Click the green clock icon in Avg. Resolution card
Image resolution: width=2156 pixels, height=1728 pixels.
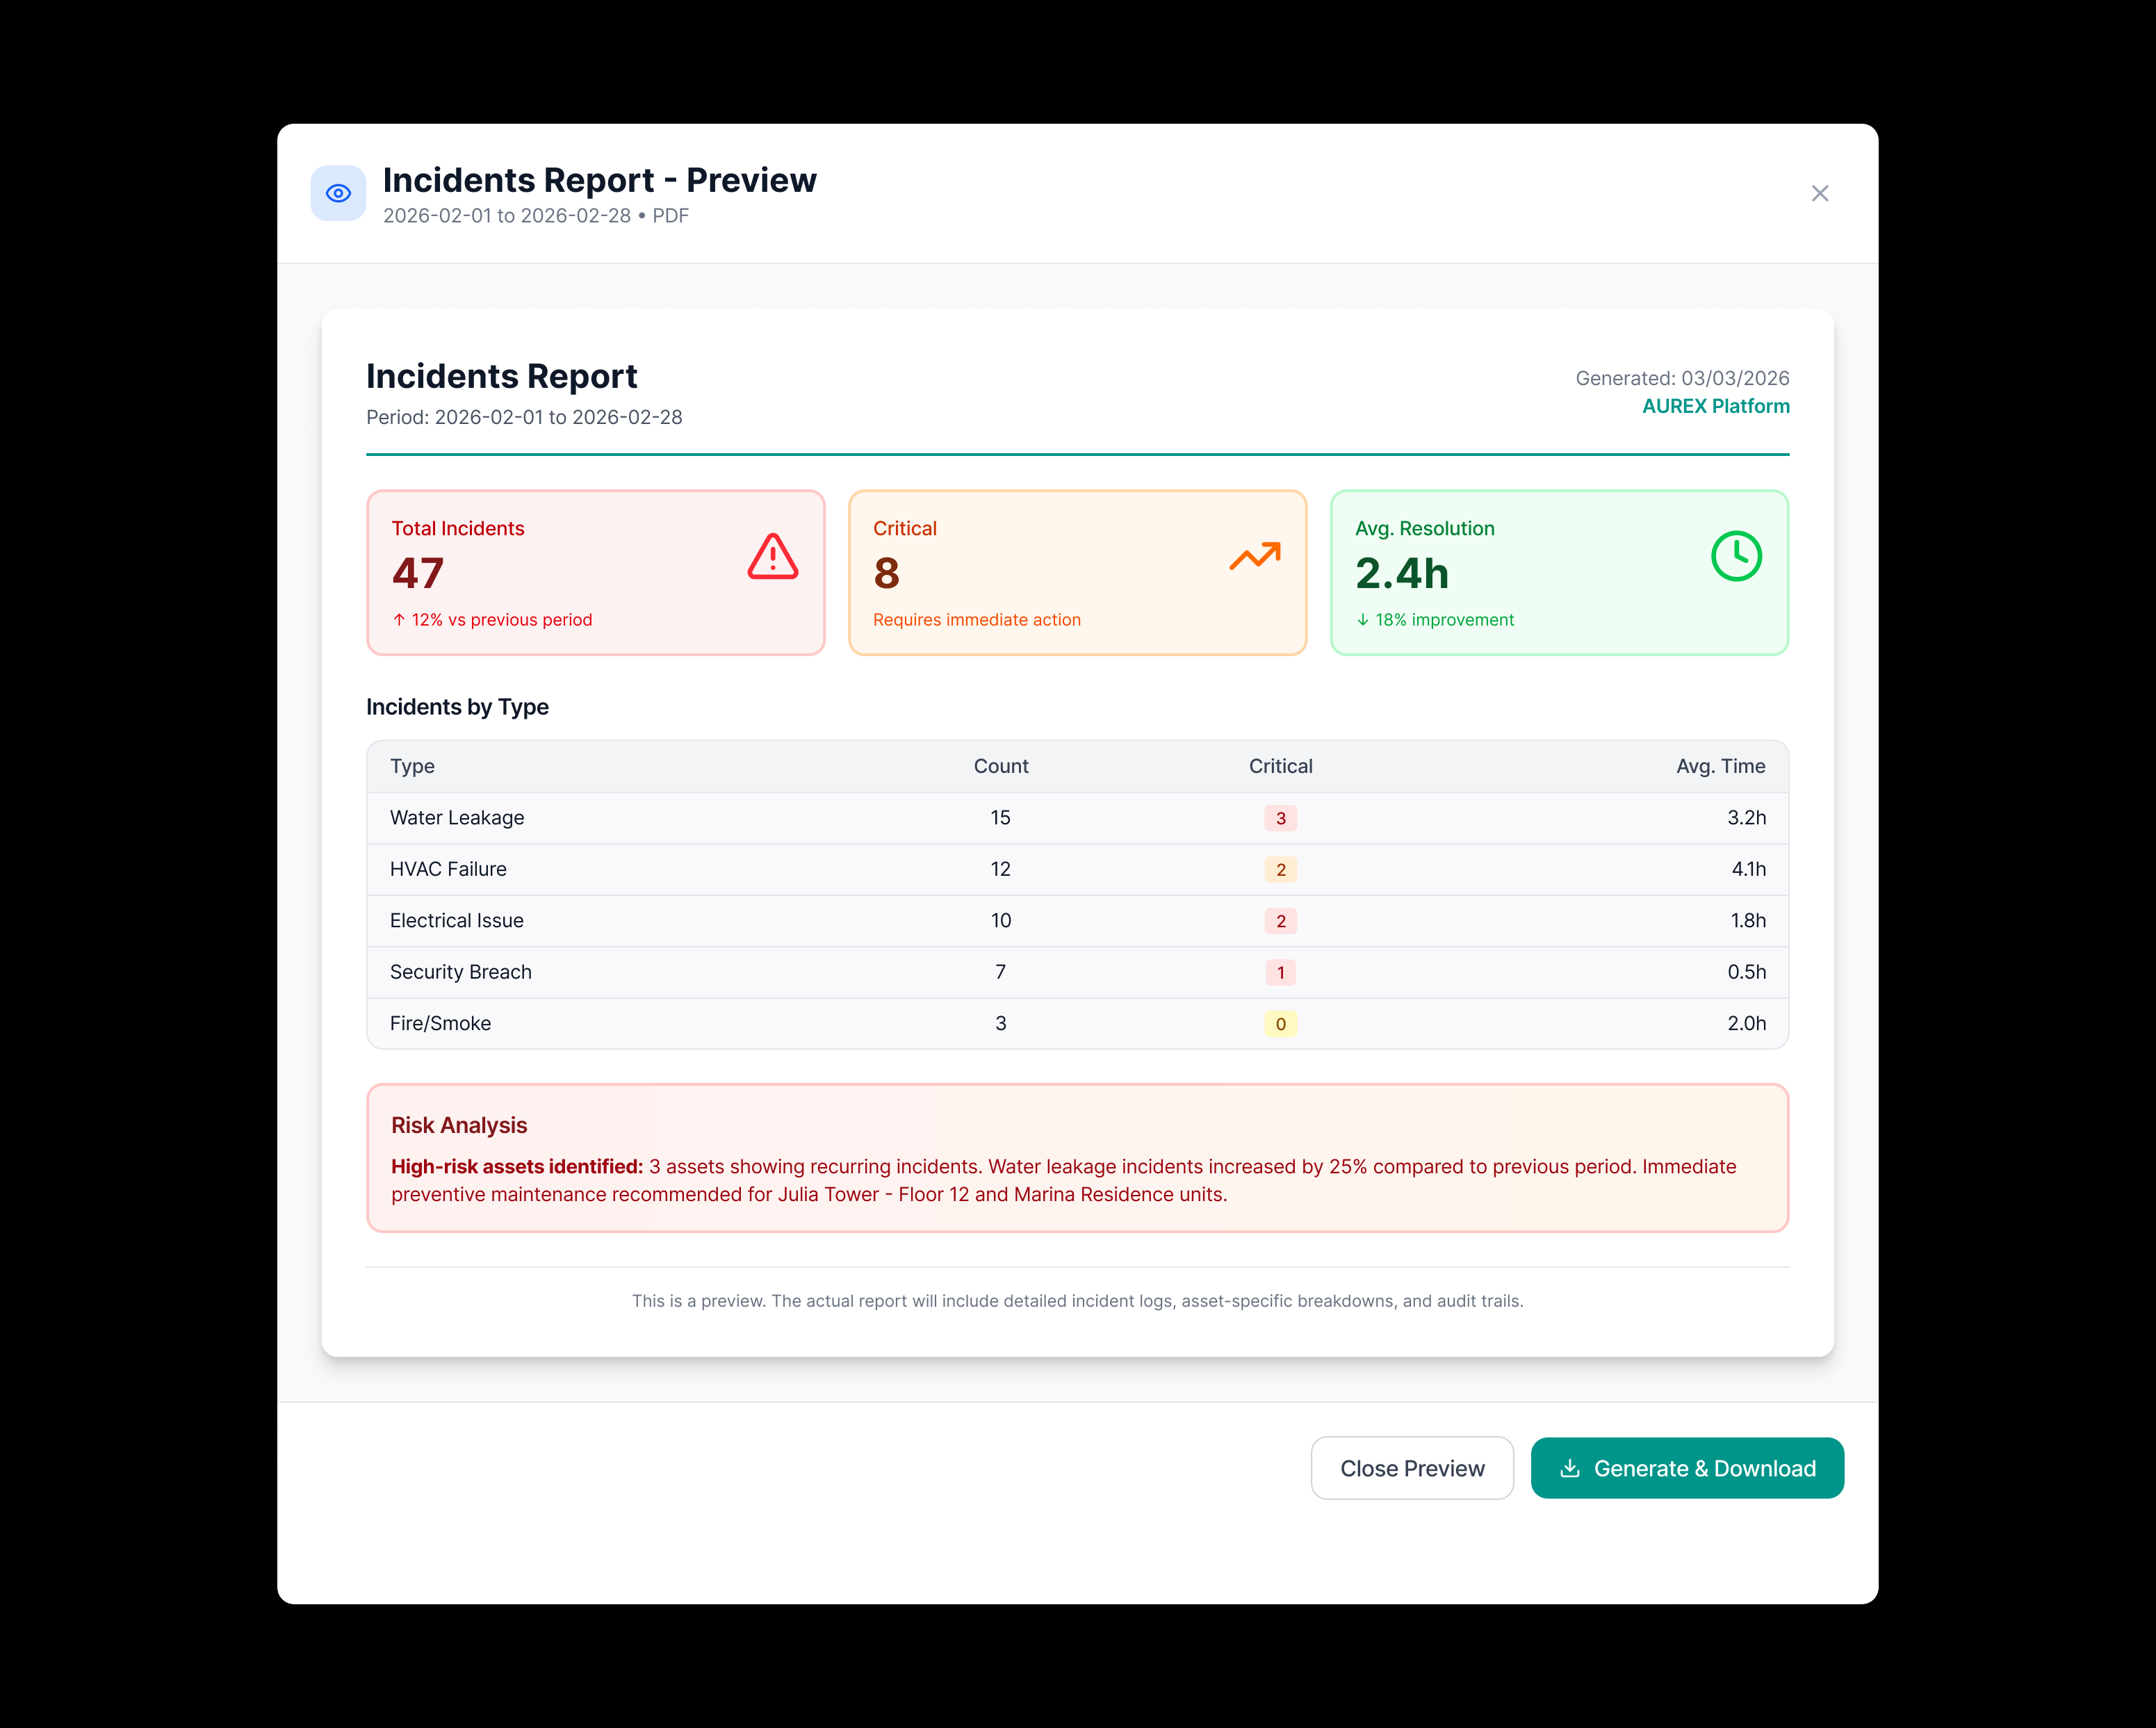coord(1737,557)
